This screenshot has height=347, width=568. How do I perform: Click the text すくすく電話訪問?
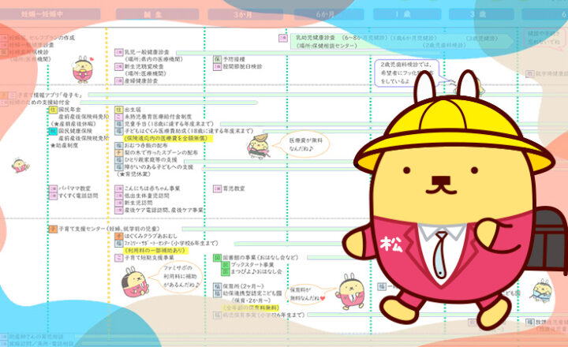[78, 196]
